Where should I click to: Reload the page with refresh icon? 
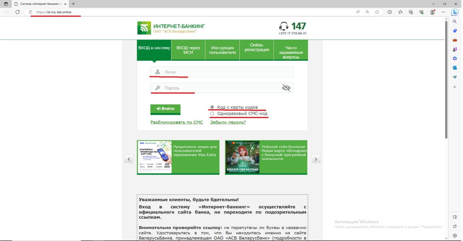(17, 12)
